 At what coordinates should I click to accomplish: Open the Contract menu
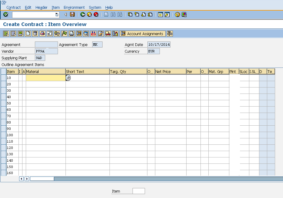point(14,7)
